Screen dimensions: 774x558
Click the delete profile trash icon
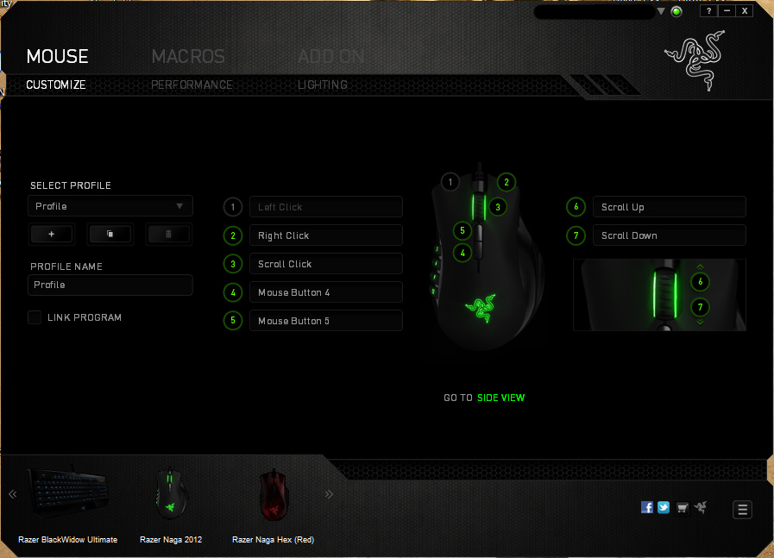coord(168,234)
